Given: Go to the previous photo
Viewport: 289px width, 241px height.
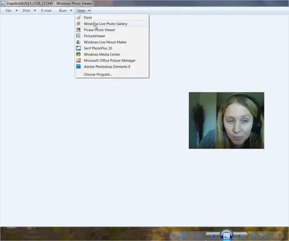Looking at the screenshot, I should pos(213,235).
